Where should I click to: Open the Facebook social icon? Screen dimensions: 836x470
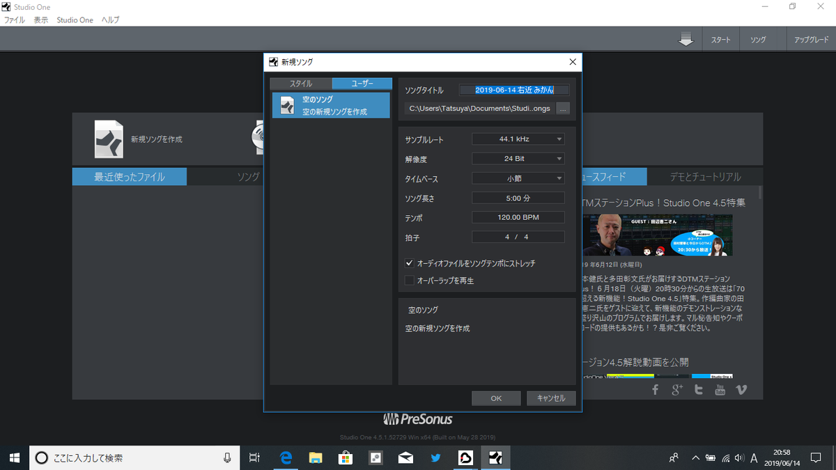[655, 390]
